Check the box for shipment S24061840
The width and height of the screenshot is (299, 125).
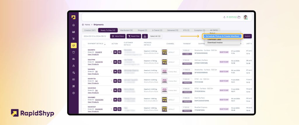tap(84, 90)
